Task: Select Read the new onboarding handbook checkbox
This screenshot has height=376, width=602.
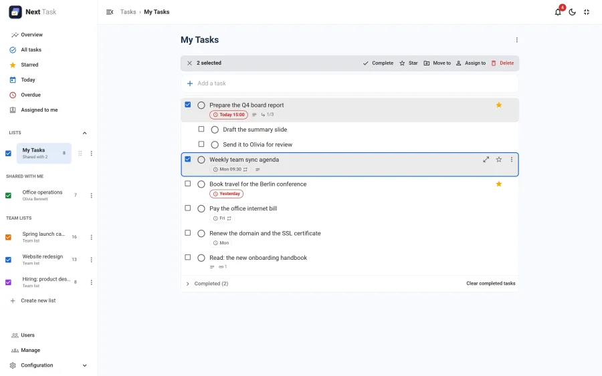Action: tap(188, 257)
